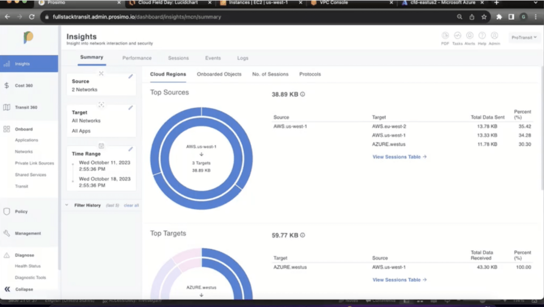
Task: Open the Admin user icon
Action: pos(494,36)
